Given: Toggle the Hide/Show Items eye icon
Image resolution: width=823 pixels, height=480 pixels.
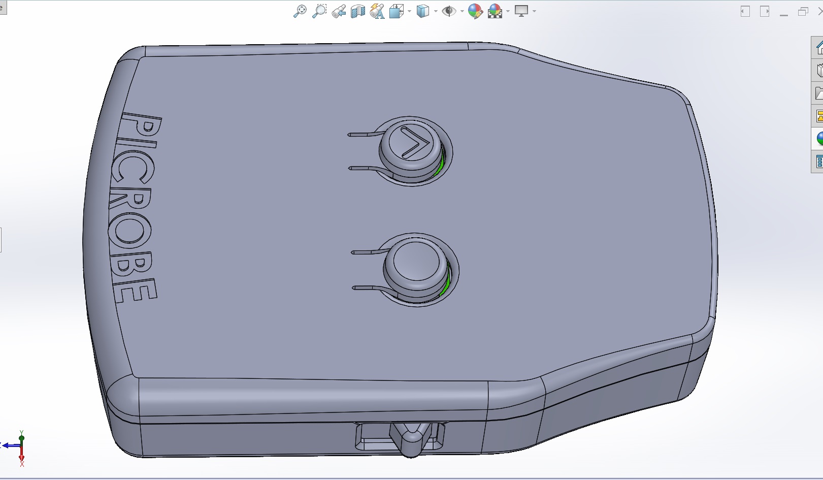Looking at the screenshot, I should [449, 11].
